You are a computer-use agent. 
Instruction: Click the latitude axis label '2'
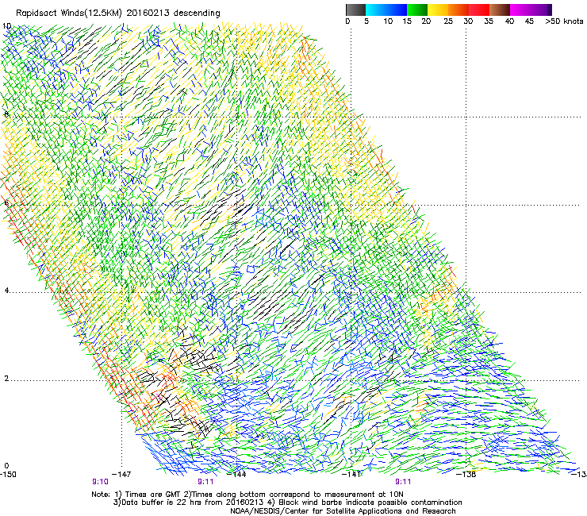[x=6, y=378]
